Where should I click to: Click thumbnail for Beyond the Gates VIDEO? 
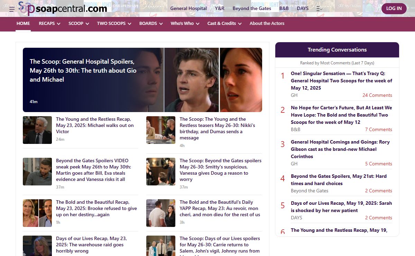coord(37,172)
